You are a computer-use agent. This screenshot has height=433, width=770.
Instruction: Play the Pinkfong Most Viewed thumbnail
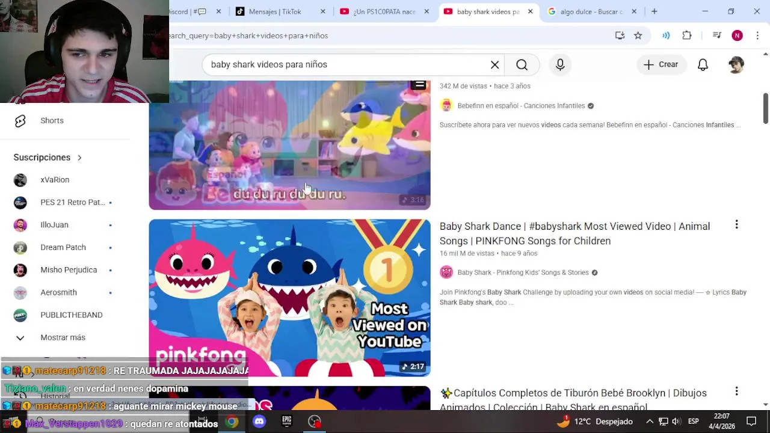(x=289, y=298)
